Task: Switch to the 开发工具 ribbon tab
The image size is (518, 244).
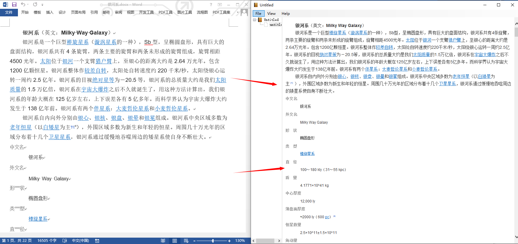Action: coord(146,12)
